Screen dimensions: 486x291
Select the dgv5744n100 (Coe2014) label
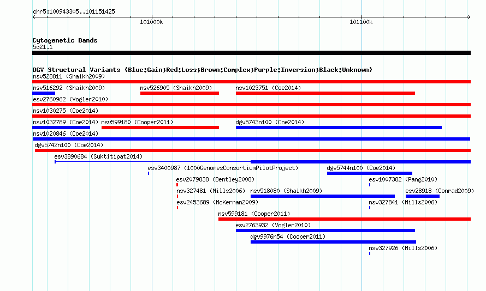point(361,168)
